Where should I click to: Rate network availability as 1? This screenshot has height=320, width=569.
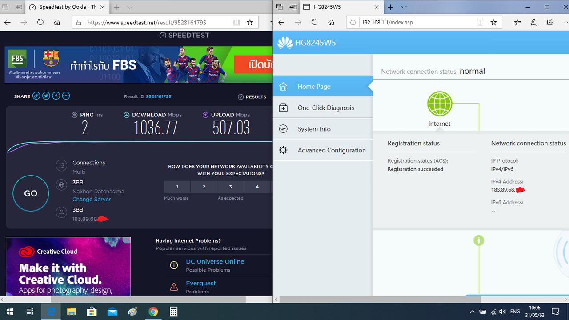pos(177,187)
